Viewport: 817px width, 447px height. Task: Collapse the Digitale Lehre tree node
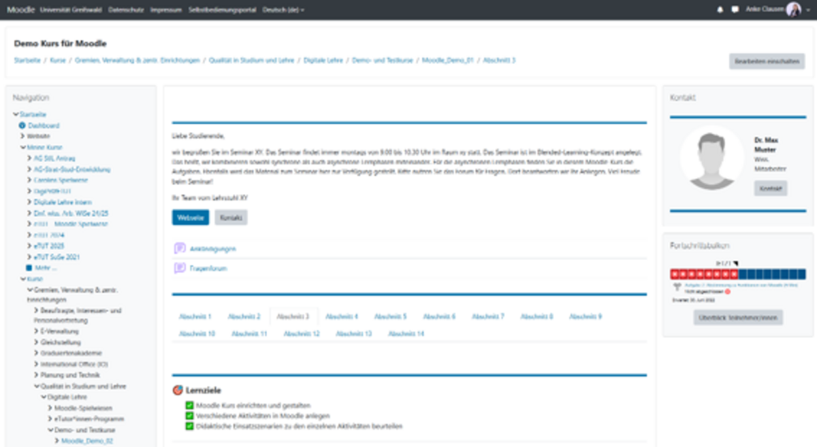point(42,397)
